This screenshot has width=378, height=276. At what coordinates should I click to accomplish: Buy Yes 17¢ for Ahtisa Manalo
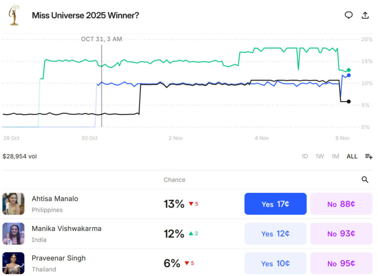(275, 204)
